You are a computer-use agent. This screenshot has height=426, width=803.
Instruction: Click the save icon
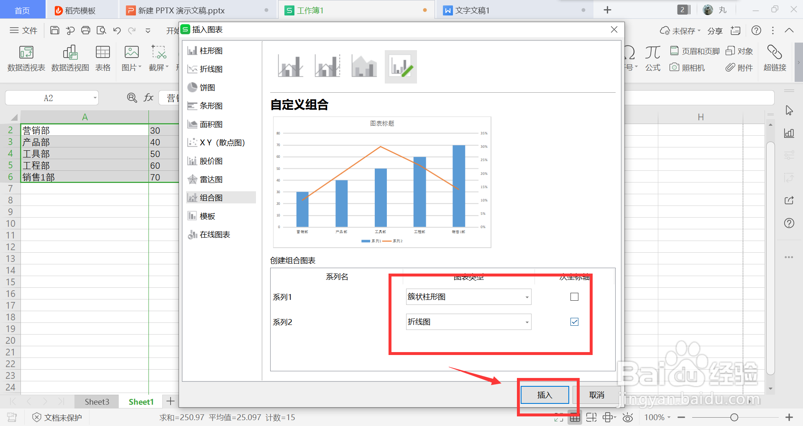[54, 30]
